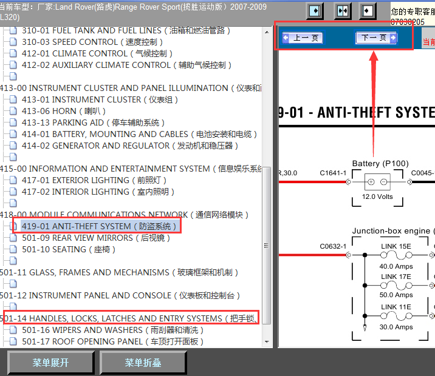Go to previous page with 上一页 button

tap(303, 38)
